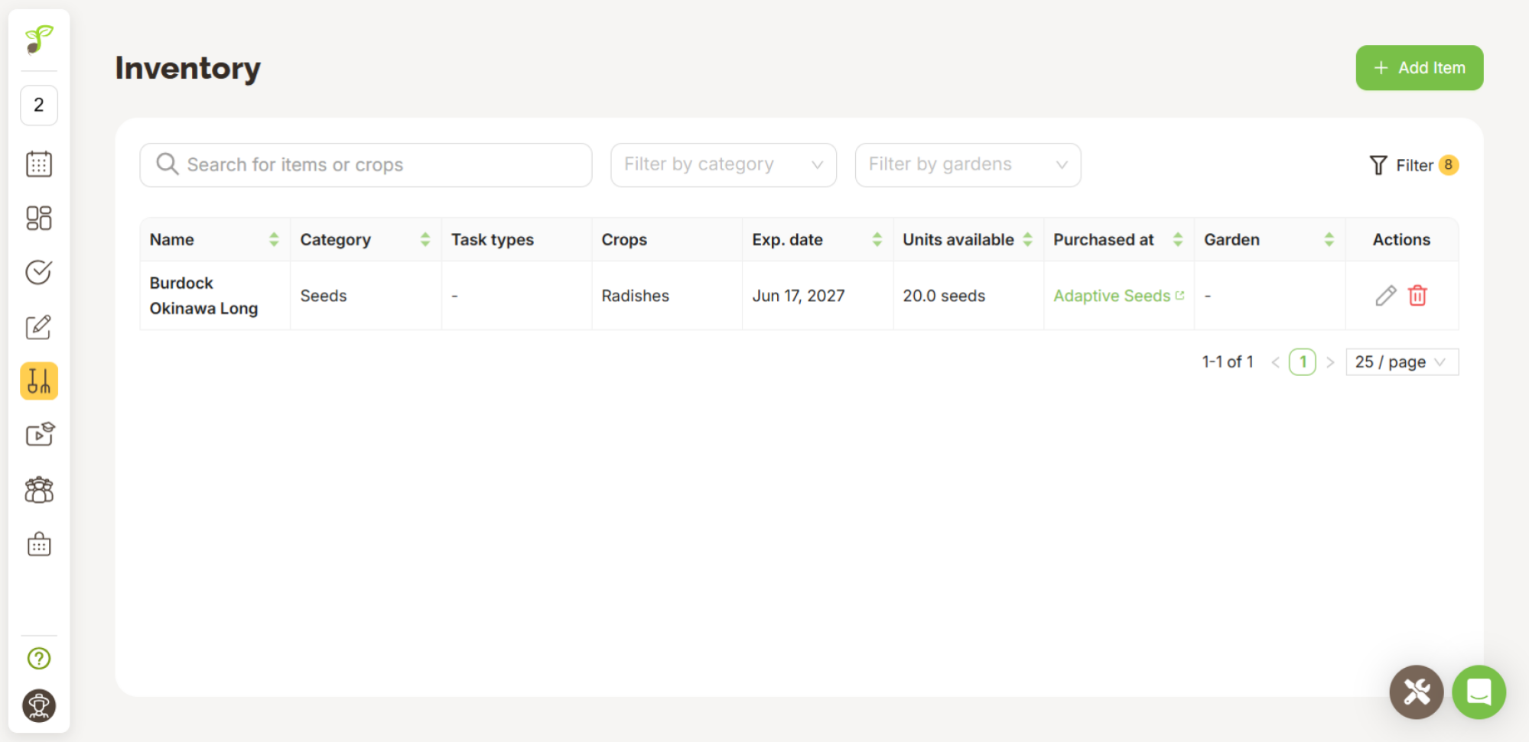Open the Filter by gardens dropdown

point(967,164)
